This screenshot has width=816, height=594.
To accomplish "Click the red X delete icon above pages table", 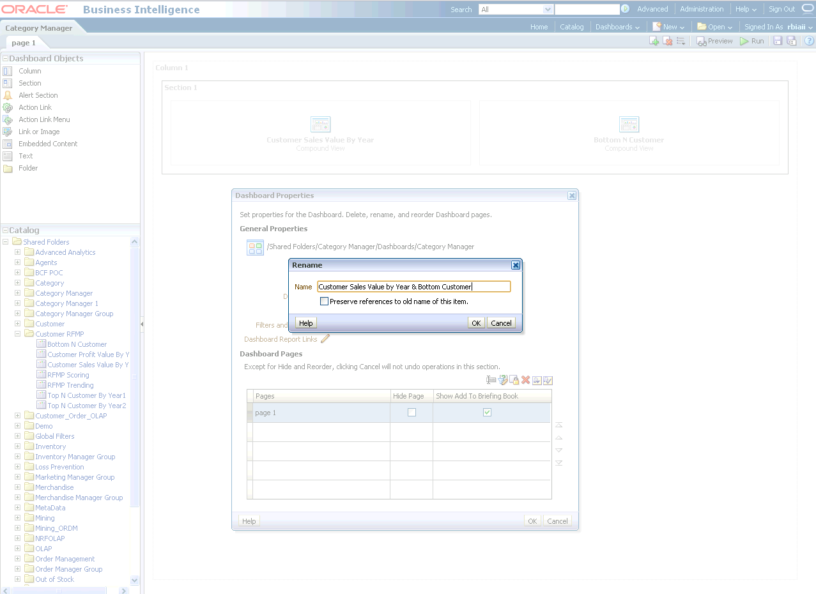I will [x=526, y=380].
